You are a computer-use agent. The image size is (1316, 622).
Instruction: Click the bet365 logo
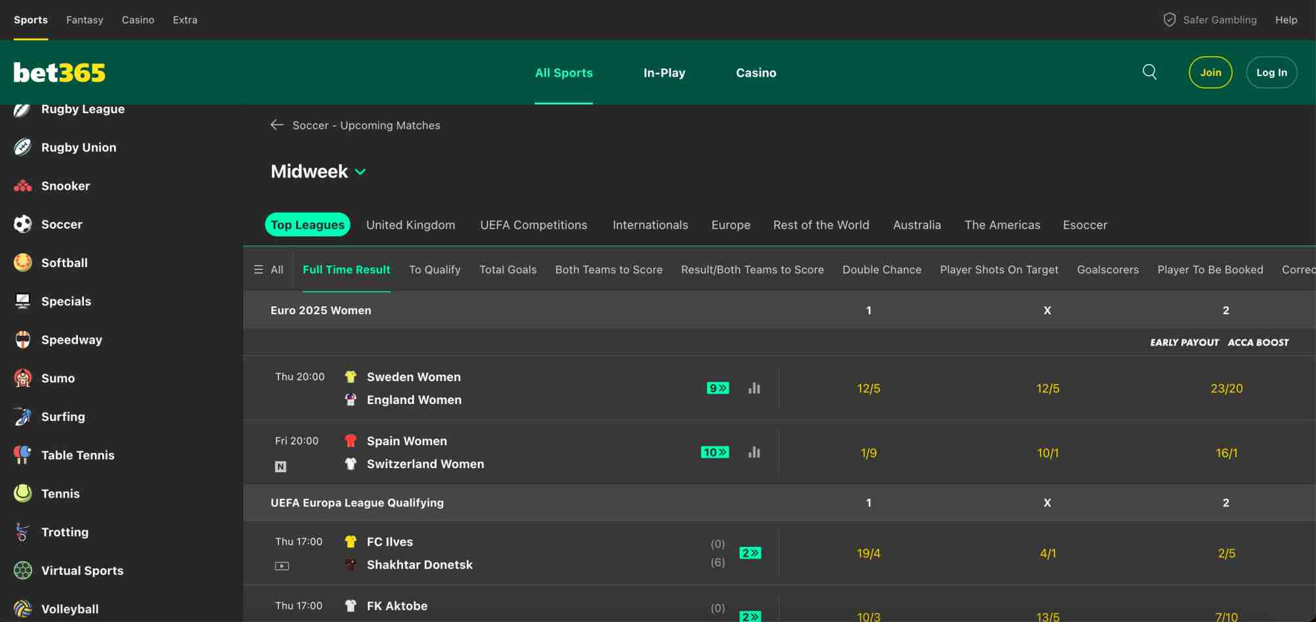point(59,73)
